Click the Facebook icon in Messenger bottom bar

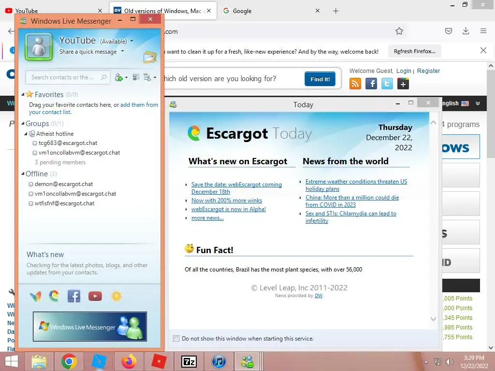(74, 296)
